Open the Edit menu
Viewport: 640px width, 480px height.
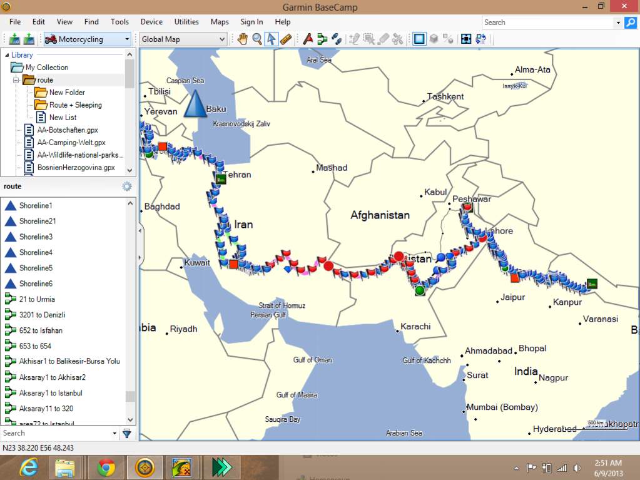click(39, 22)
